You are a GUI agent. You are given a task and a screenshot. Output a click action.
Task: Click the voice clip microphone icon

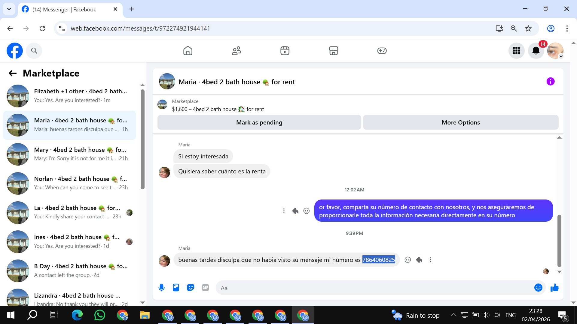click(161, 288)
